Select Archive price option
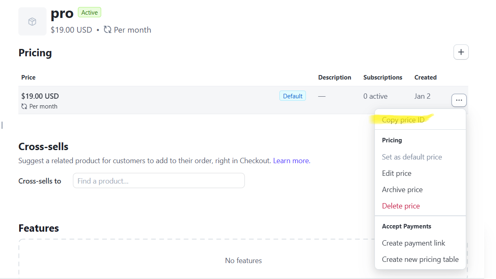Screen dimensions: 496x279 (x=402, y=189)
